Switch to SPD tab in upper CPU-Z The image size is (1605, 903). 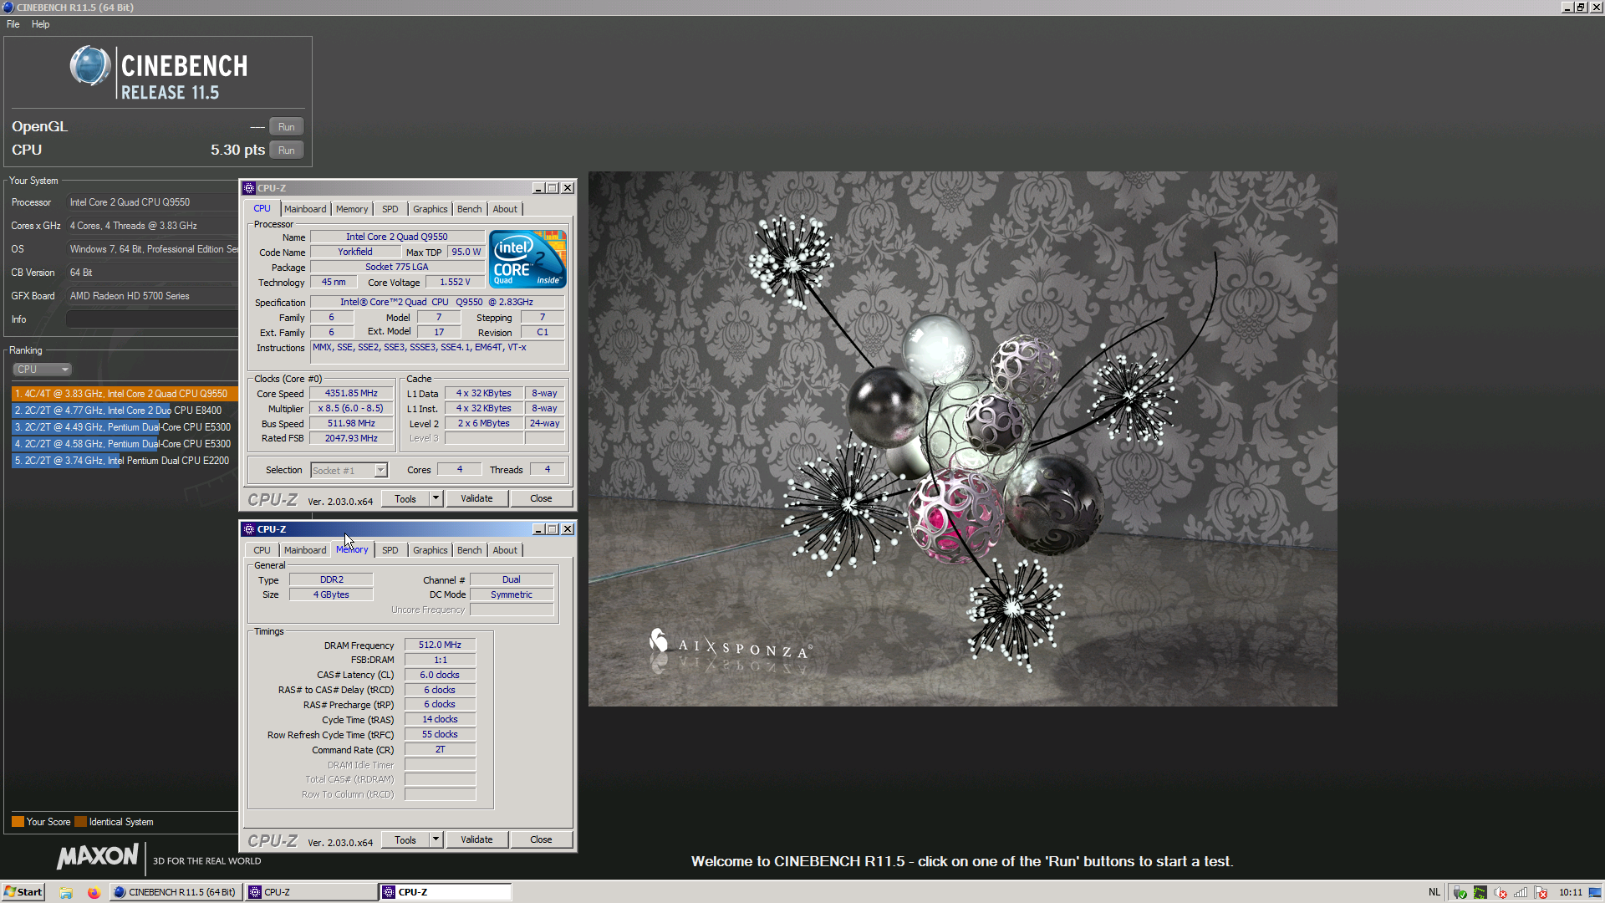coord(390,209)
